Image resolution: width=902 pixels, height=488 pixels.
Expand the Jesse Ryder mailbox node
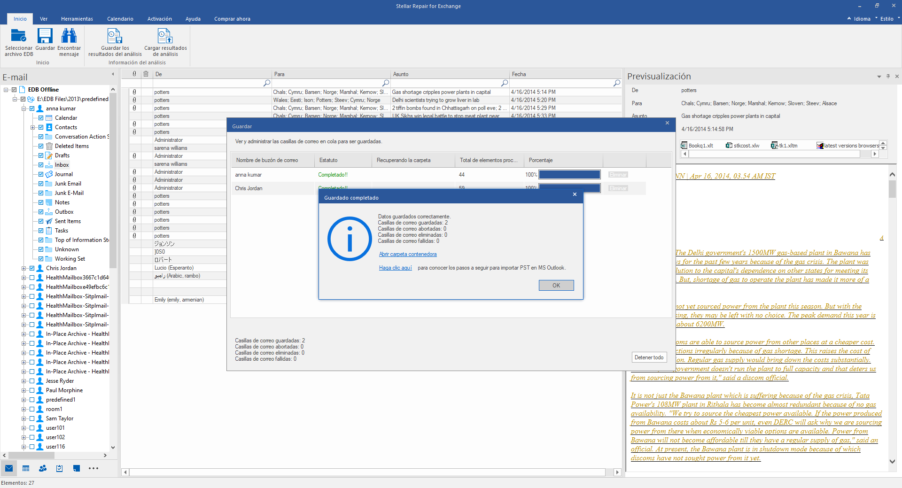click(x=24, y=381)
